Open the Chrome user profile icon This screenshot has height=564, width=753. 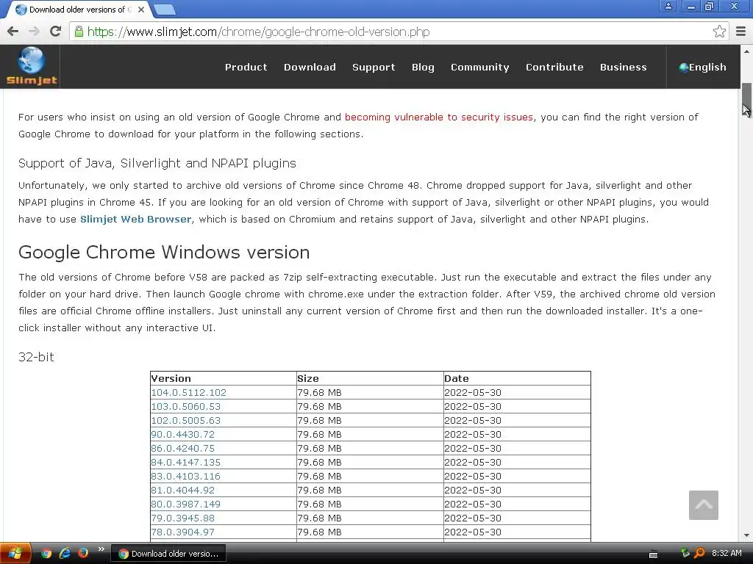[x=668, y=6]
